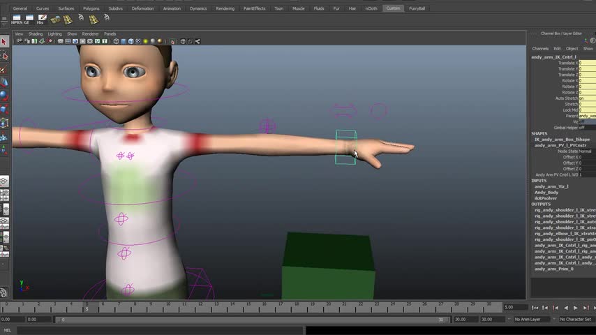The height and width of the screenshot is (335, 596).
Task: Click the MEL command line input
Action: (160, 330)
